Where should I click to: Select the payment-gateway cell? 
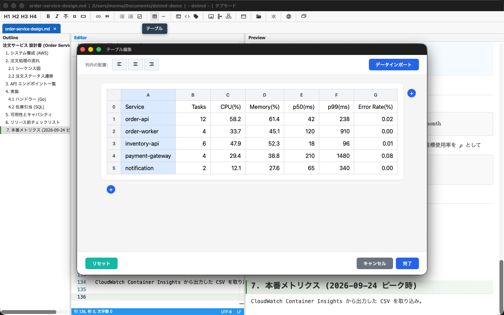point(148,156)
